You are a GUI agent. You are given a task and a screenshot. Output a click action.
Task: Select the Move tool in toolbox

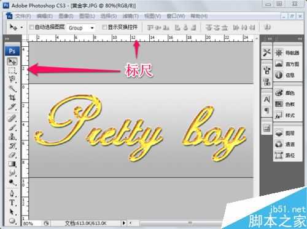[12, 62]
